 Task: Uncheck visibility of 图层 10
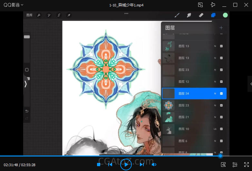[221, 129]
